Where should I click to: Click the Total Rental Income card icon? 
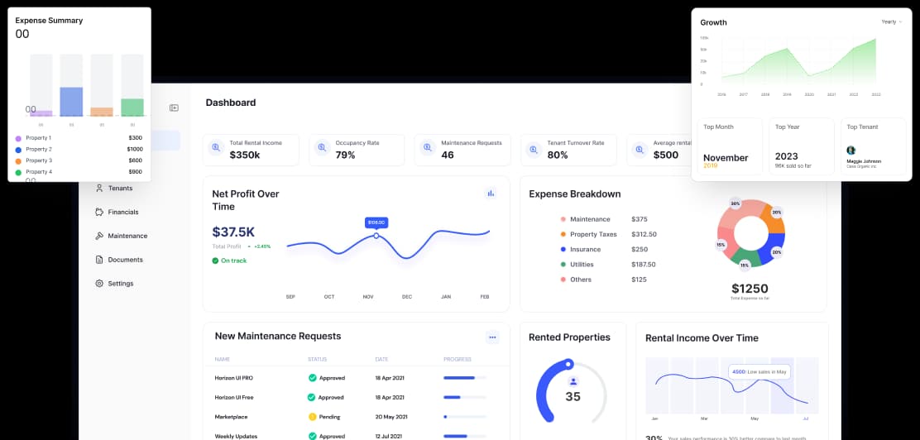(216, 148)
